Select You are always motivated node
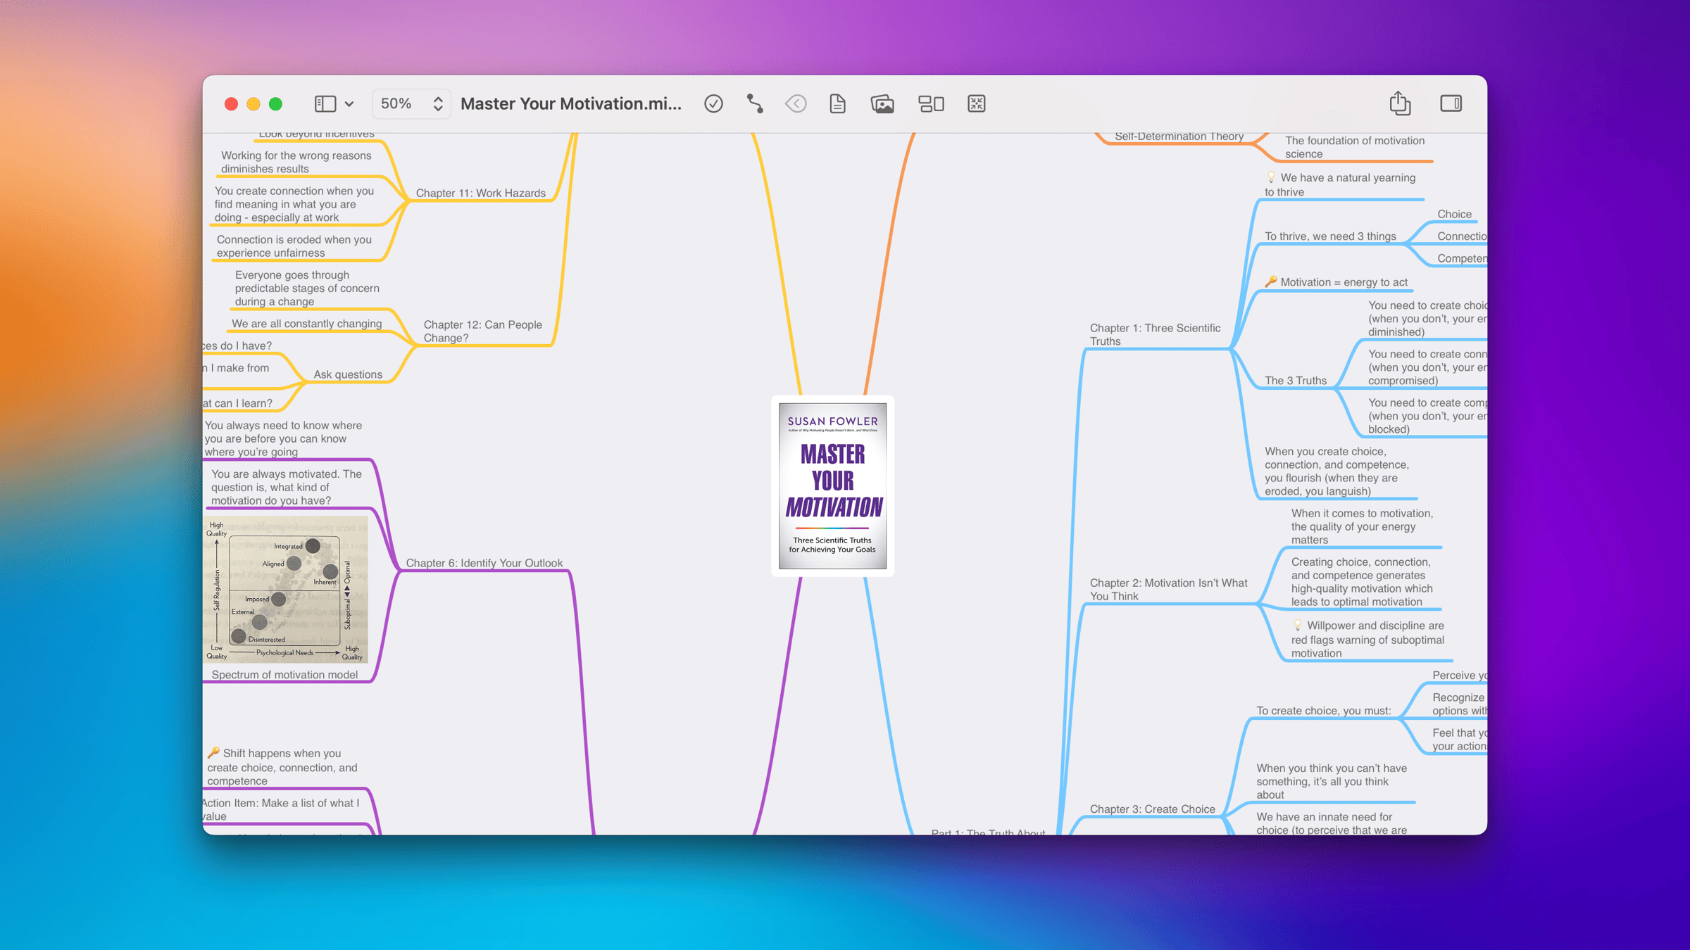 pos(286,487)
